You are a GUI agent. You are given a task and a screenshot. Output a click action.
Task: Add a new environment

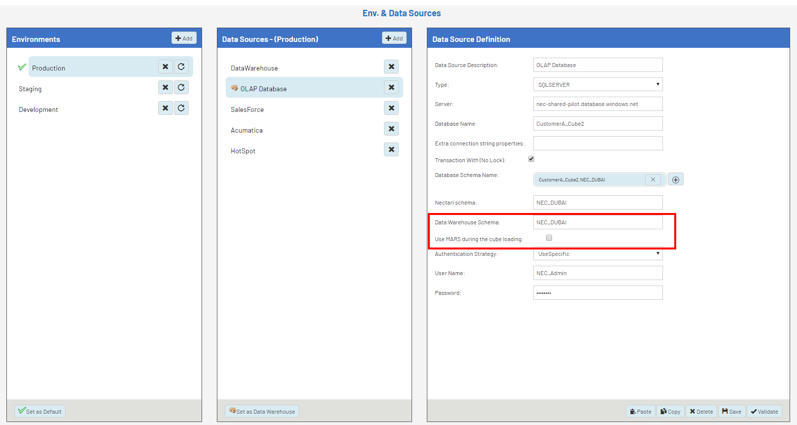coord(184,38)
